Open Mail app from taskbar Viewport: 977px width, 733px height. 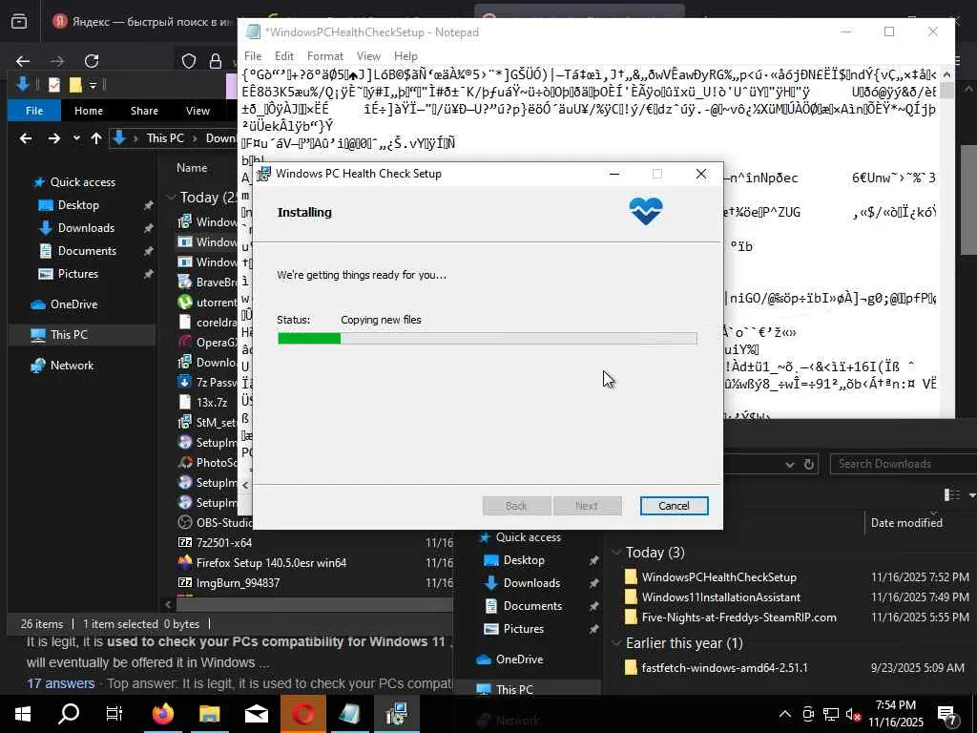coord(256,714)
